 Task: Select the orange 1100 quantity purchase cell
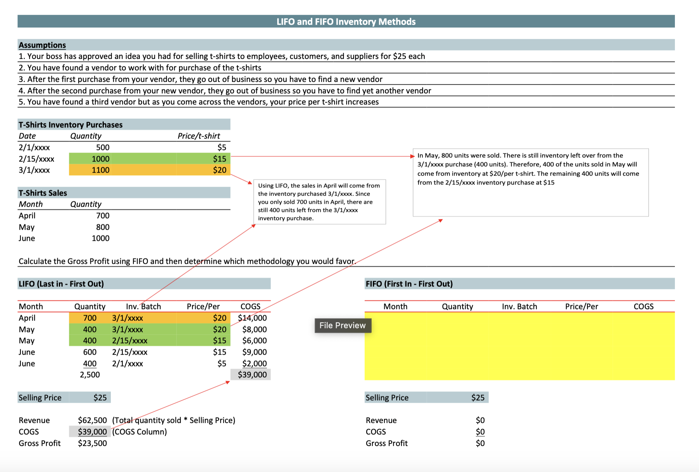pos(100,170)
